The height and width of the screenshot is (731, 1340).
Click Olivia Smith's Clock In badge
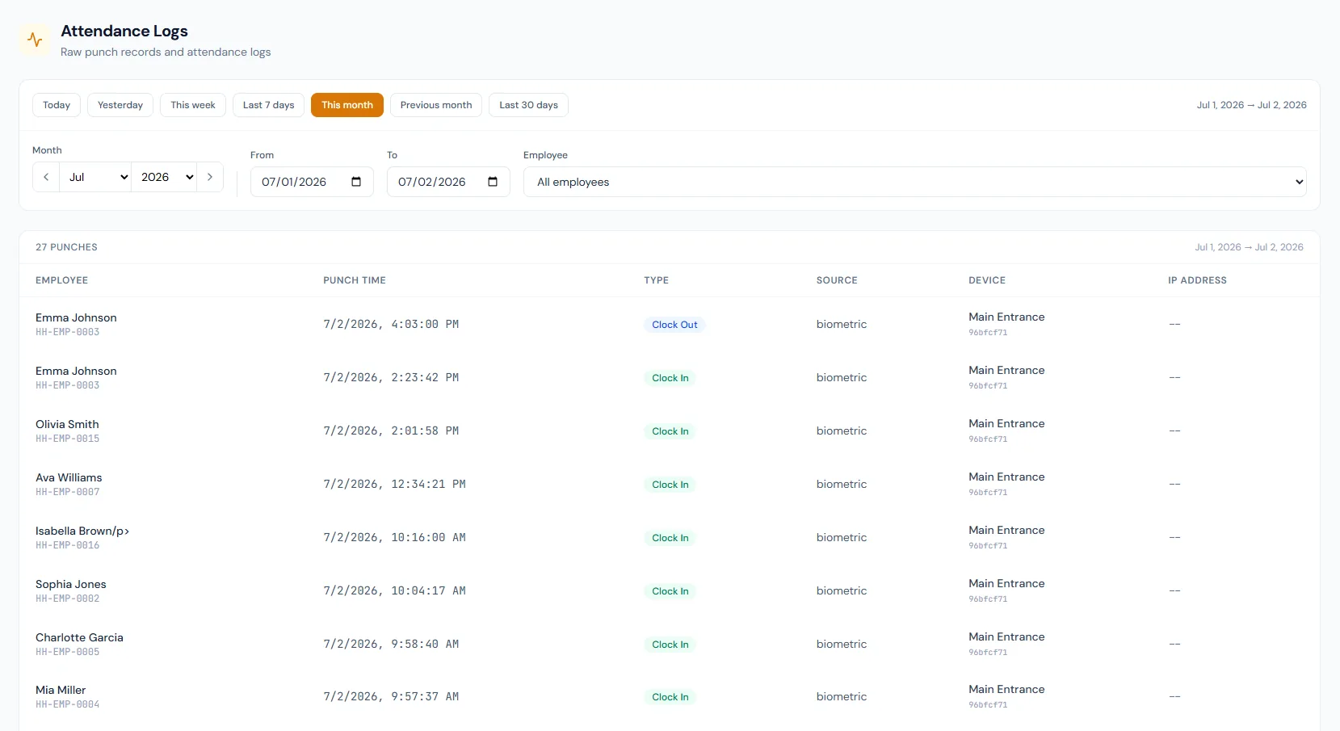pos(670,431)
